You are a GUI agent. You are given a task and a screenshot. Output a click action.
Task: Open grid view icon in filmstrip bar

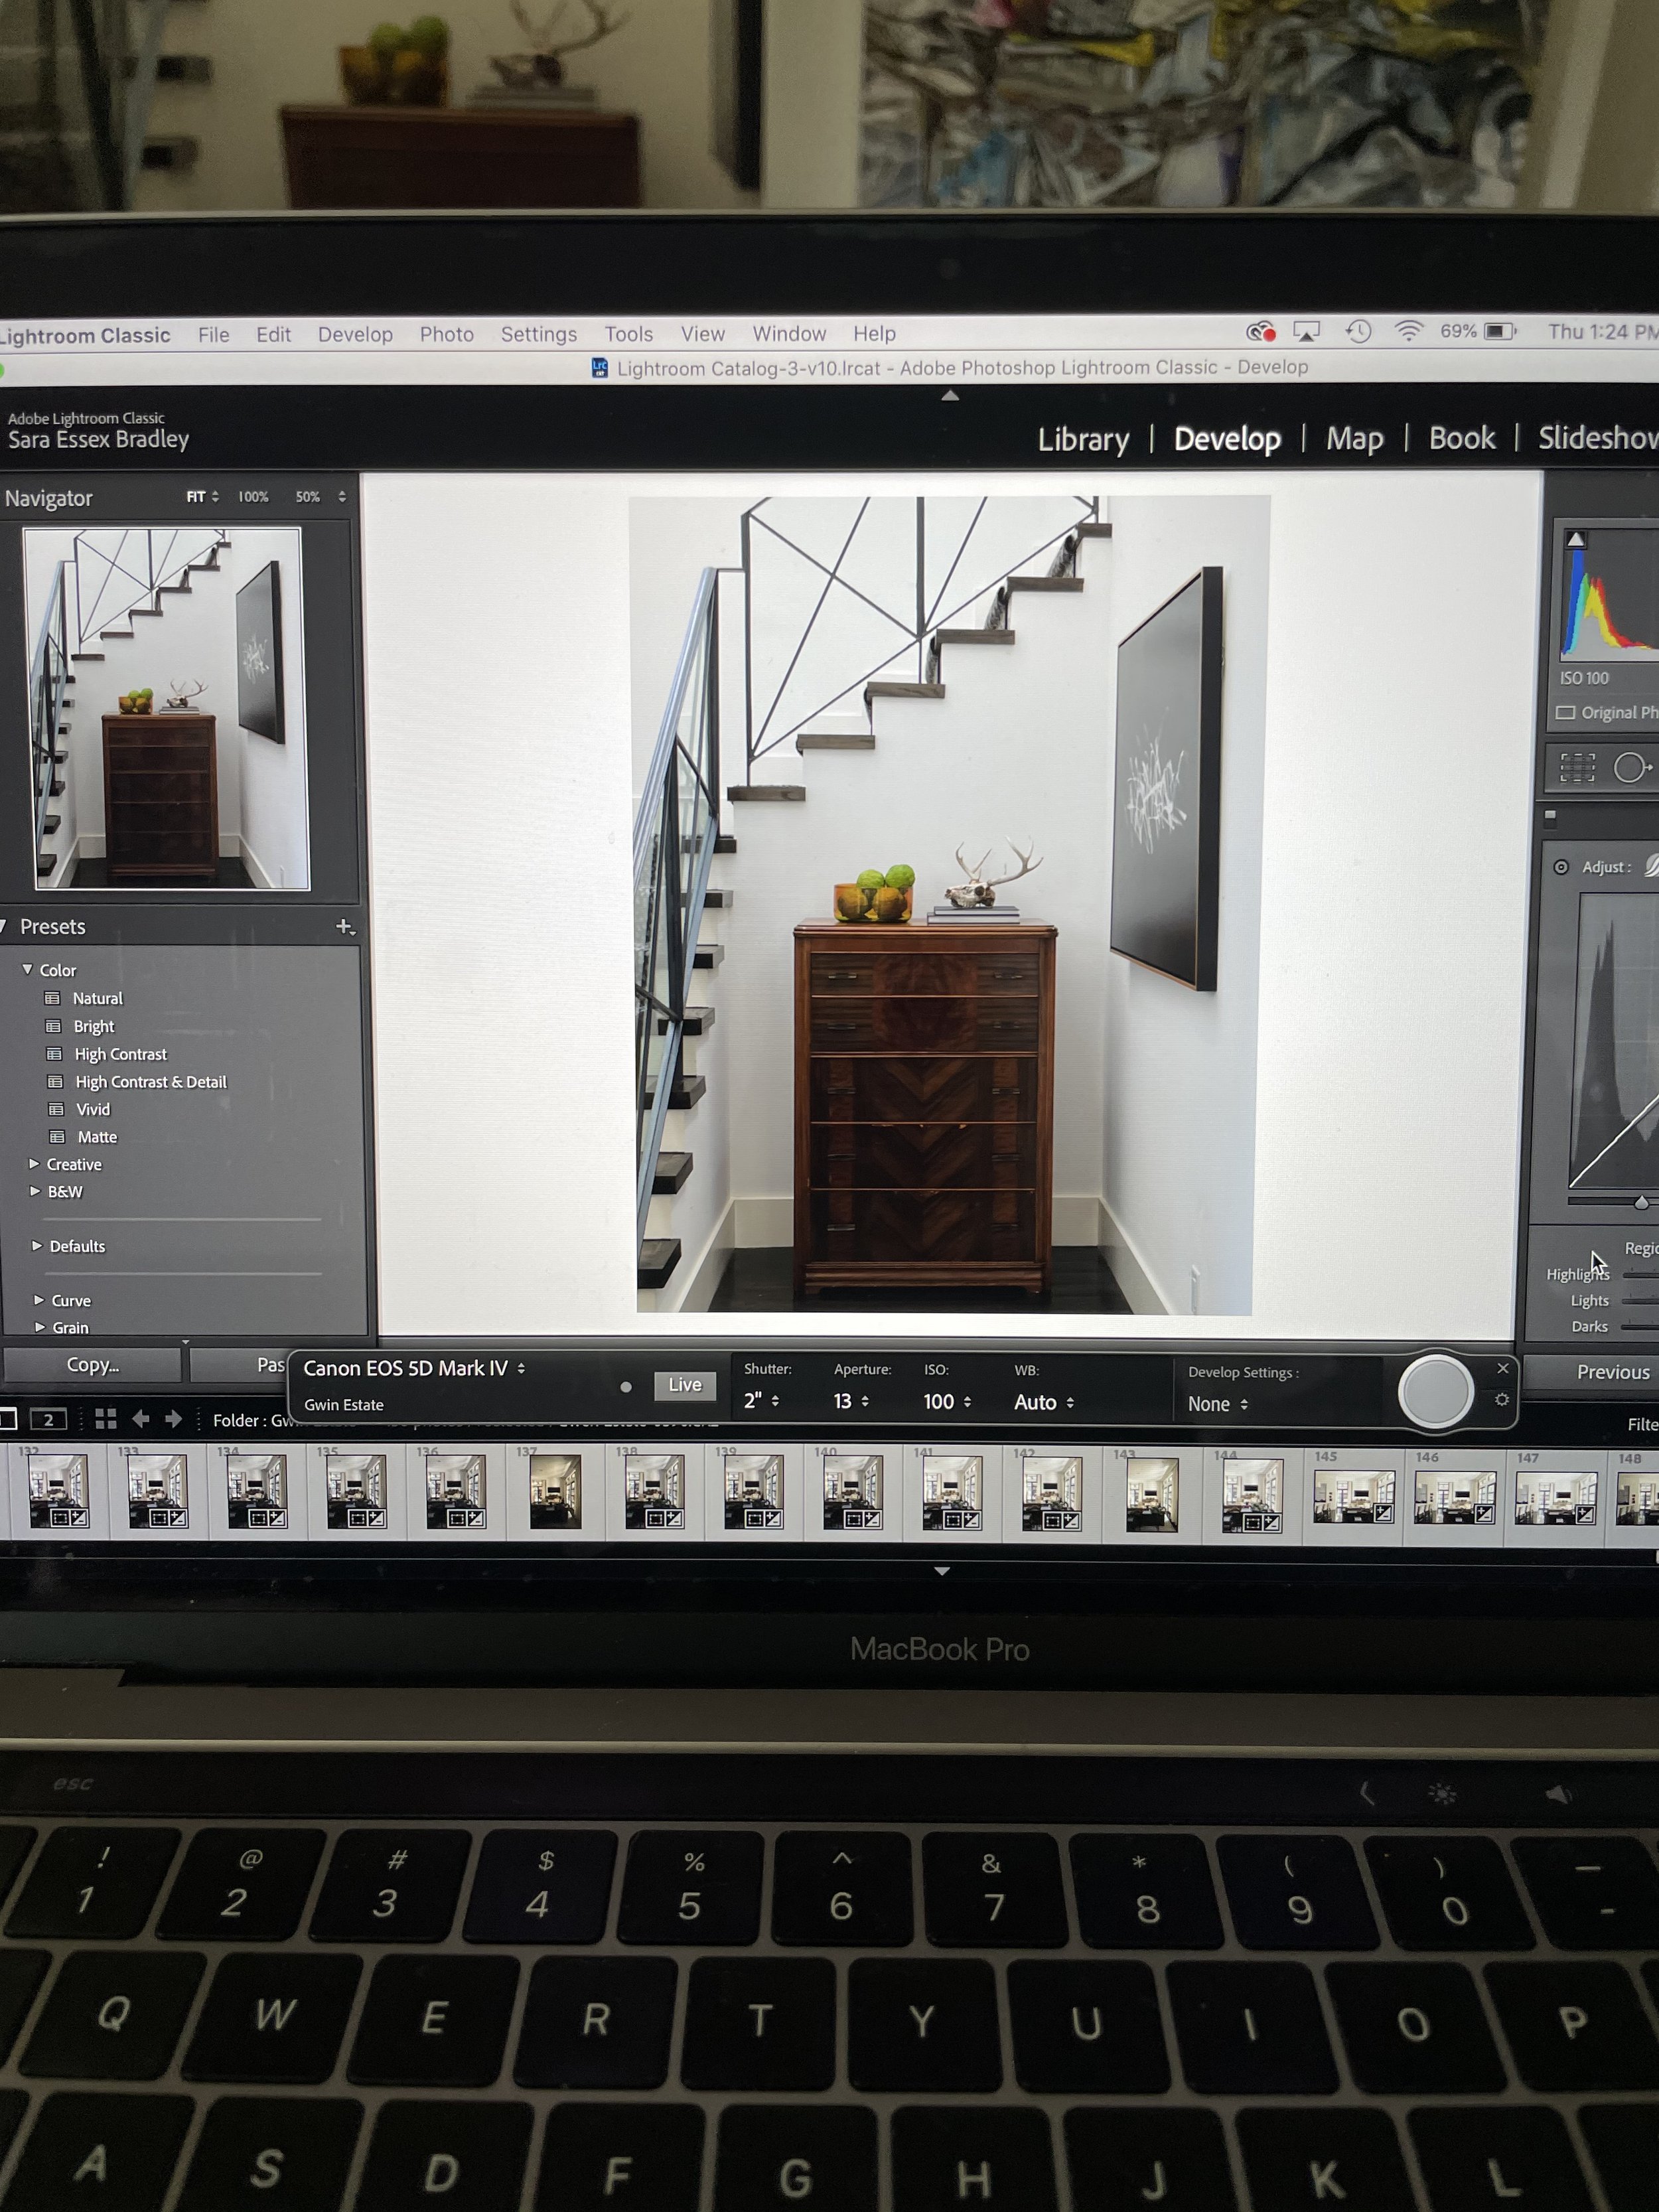coord(106,1419)
